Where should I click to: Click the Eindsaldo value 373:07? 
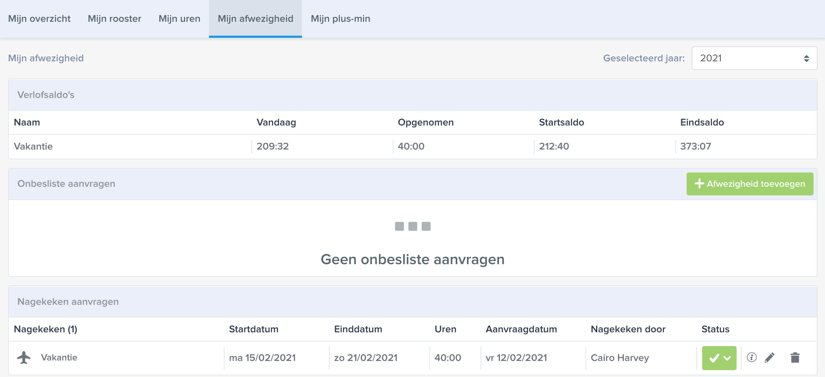(x=696, y=146)
